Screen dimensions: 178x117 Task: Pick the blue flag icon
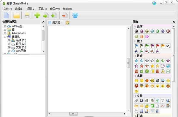click(136, 46)
